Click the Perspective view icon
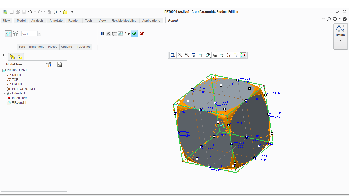Screen dimensions: 349x196 222,55
